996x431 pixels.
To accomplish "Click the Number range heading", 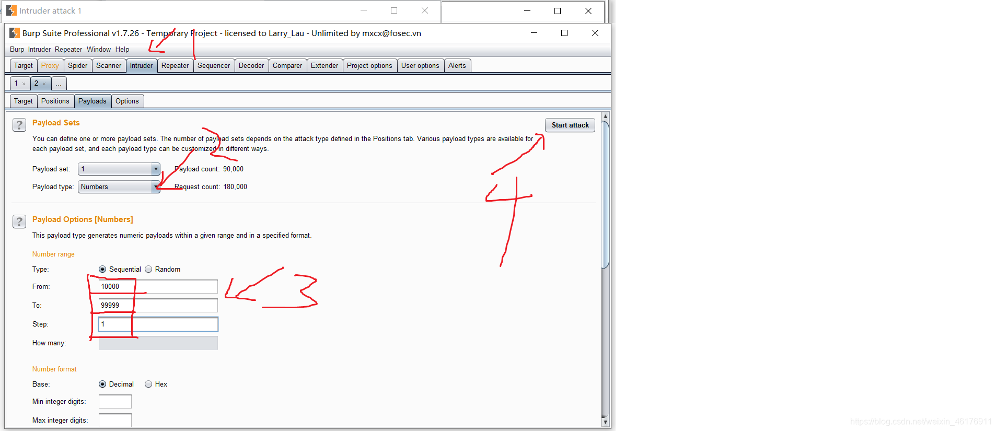I will 53,254.
